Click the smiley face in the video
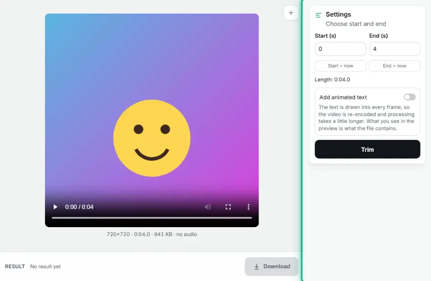This screenshot has height=281, width=431. pos(152,138)
